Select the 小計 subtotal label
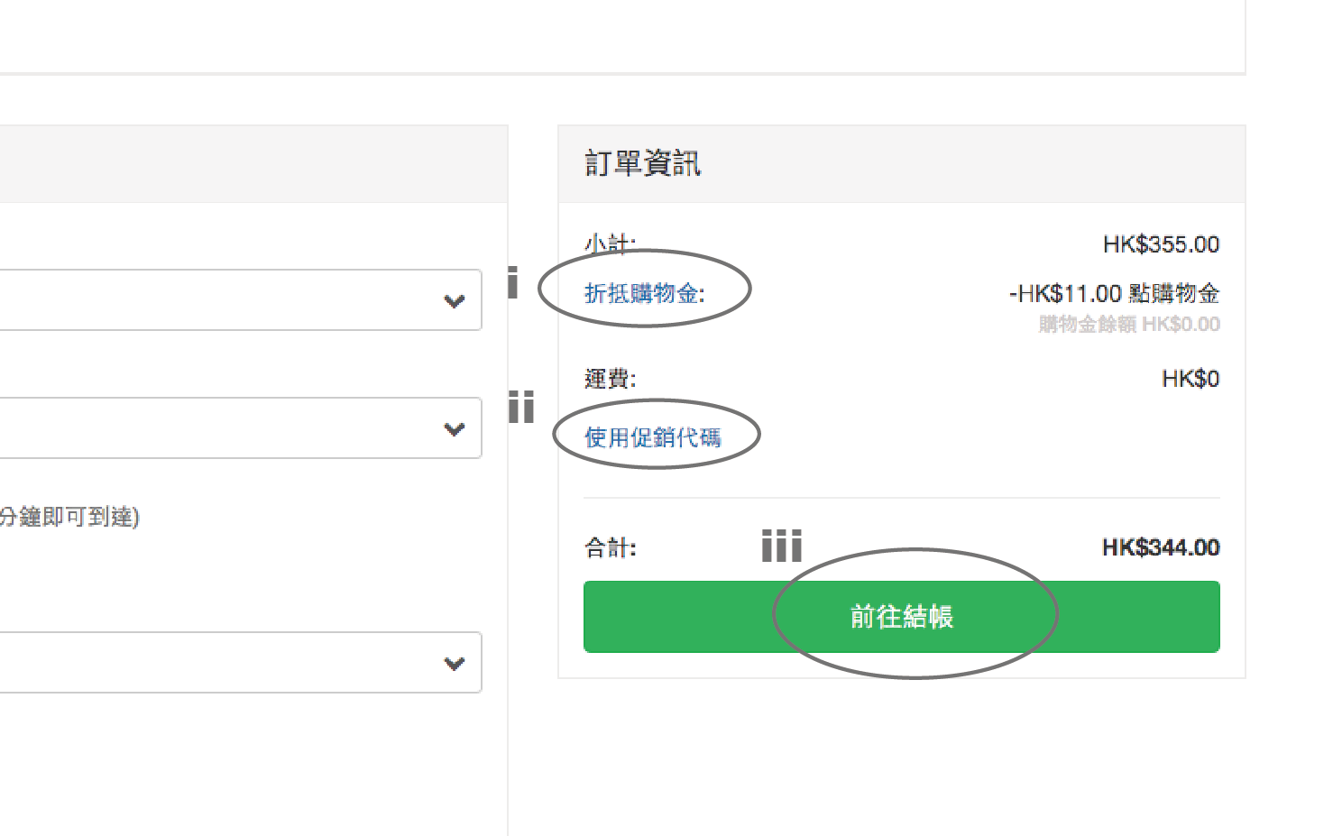Viewport: 1333px width, 836px height. point(610,243)
